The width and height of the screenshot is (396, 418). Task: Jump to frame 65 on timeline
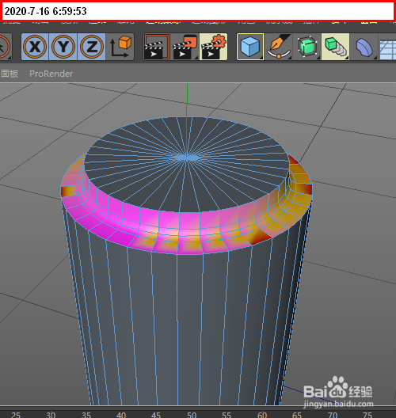coord(297,415)
